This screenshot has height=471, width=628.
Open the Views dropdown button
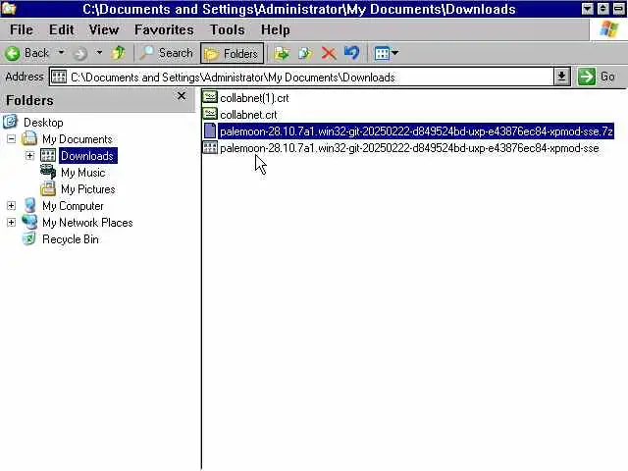pos(386,53)
